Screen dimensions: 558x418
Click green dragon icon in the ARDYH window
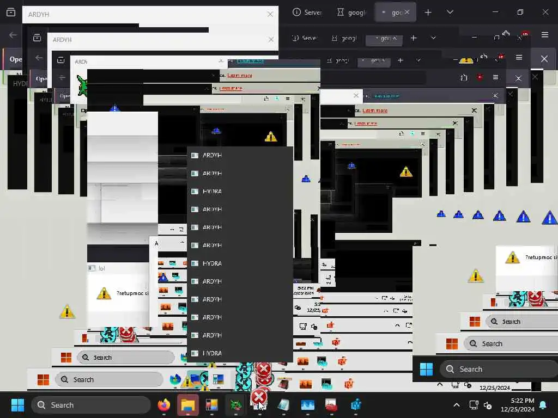pos(82,85)
